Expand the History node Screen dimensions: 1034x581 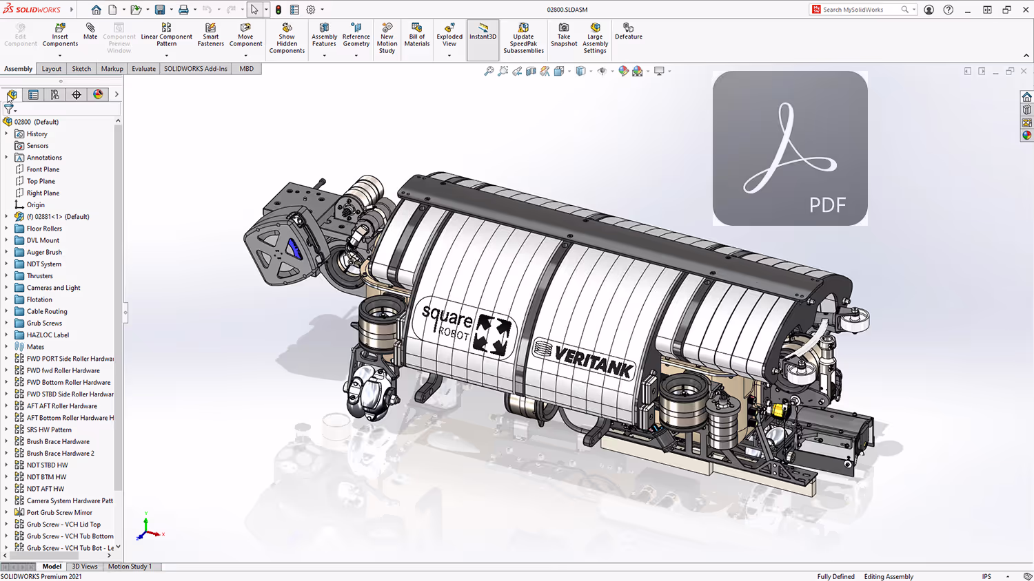click(x=6, y=134)
